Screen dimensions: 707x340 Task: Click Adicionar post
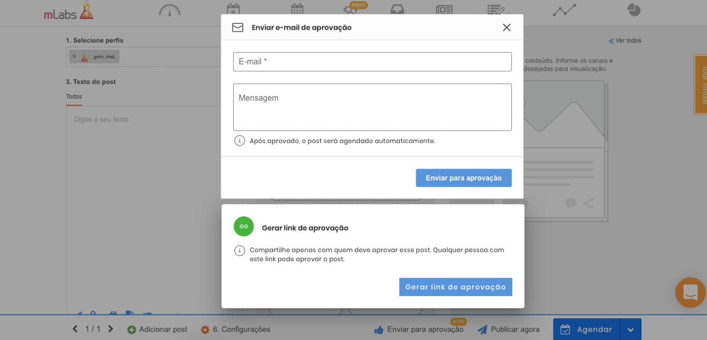point(157,330)
